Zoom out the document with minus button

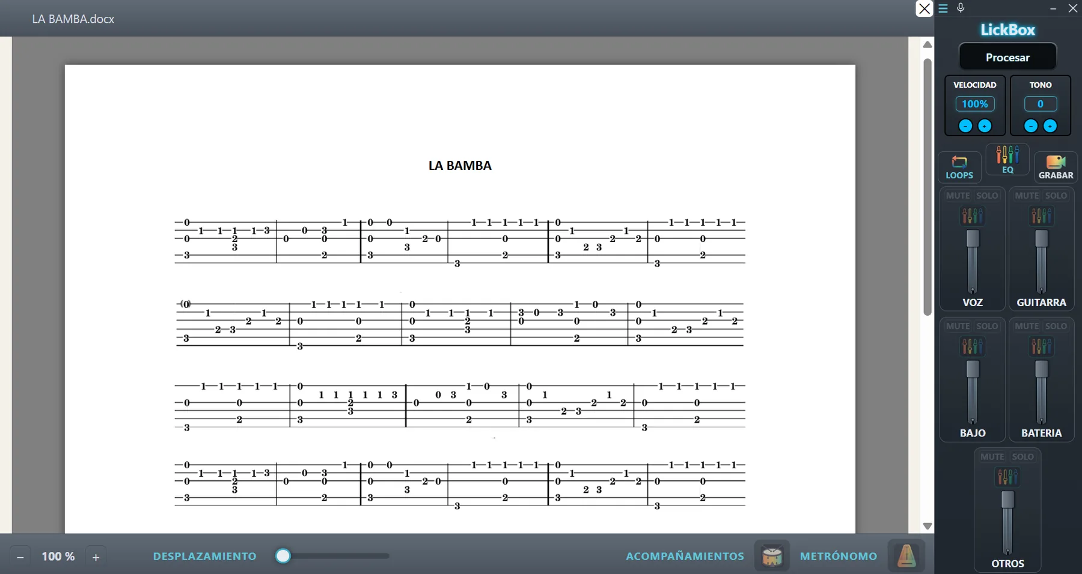[x=20, y=557]
